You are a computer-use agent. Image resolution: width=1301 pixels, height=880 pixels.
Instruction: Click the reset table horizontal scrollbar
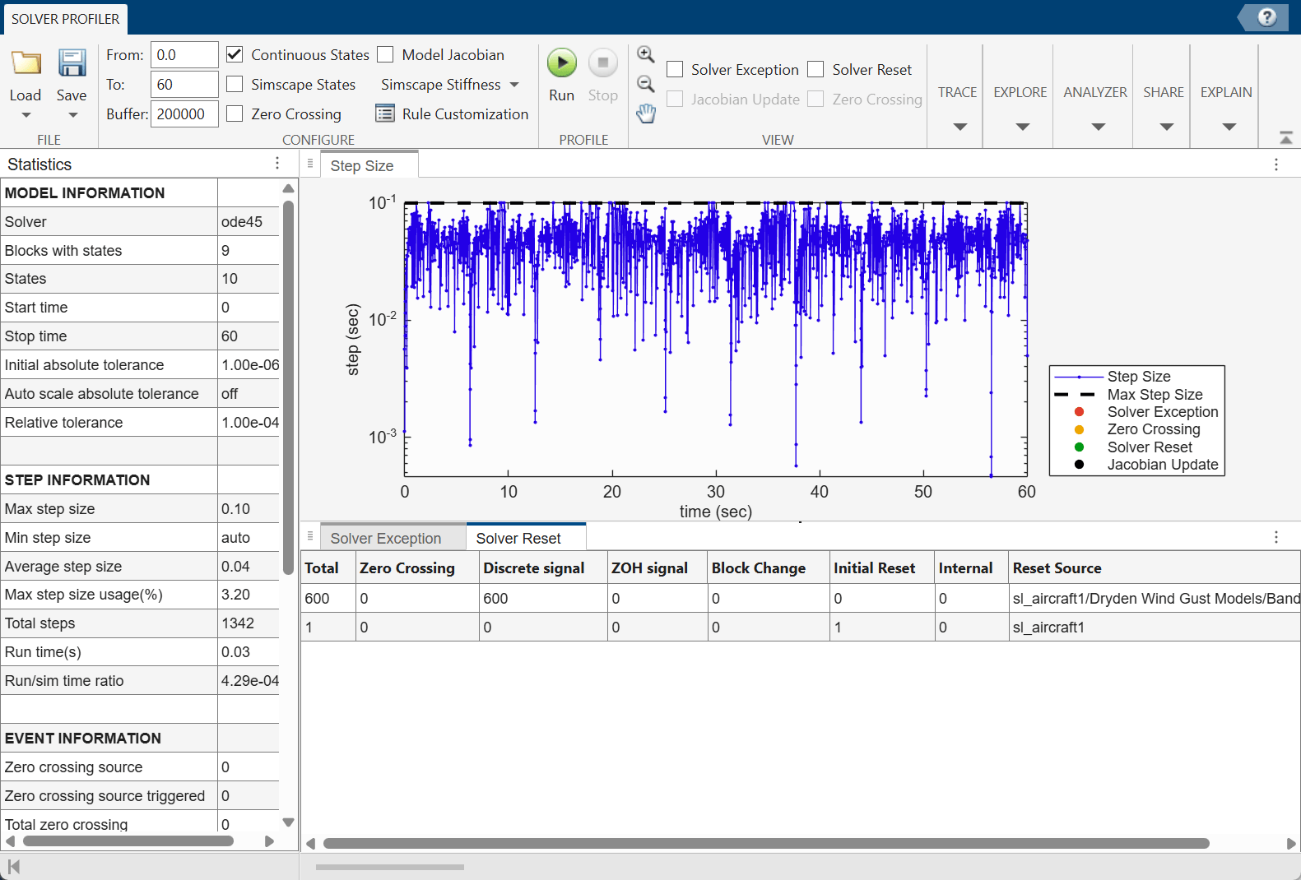click(x=766, y=843)
